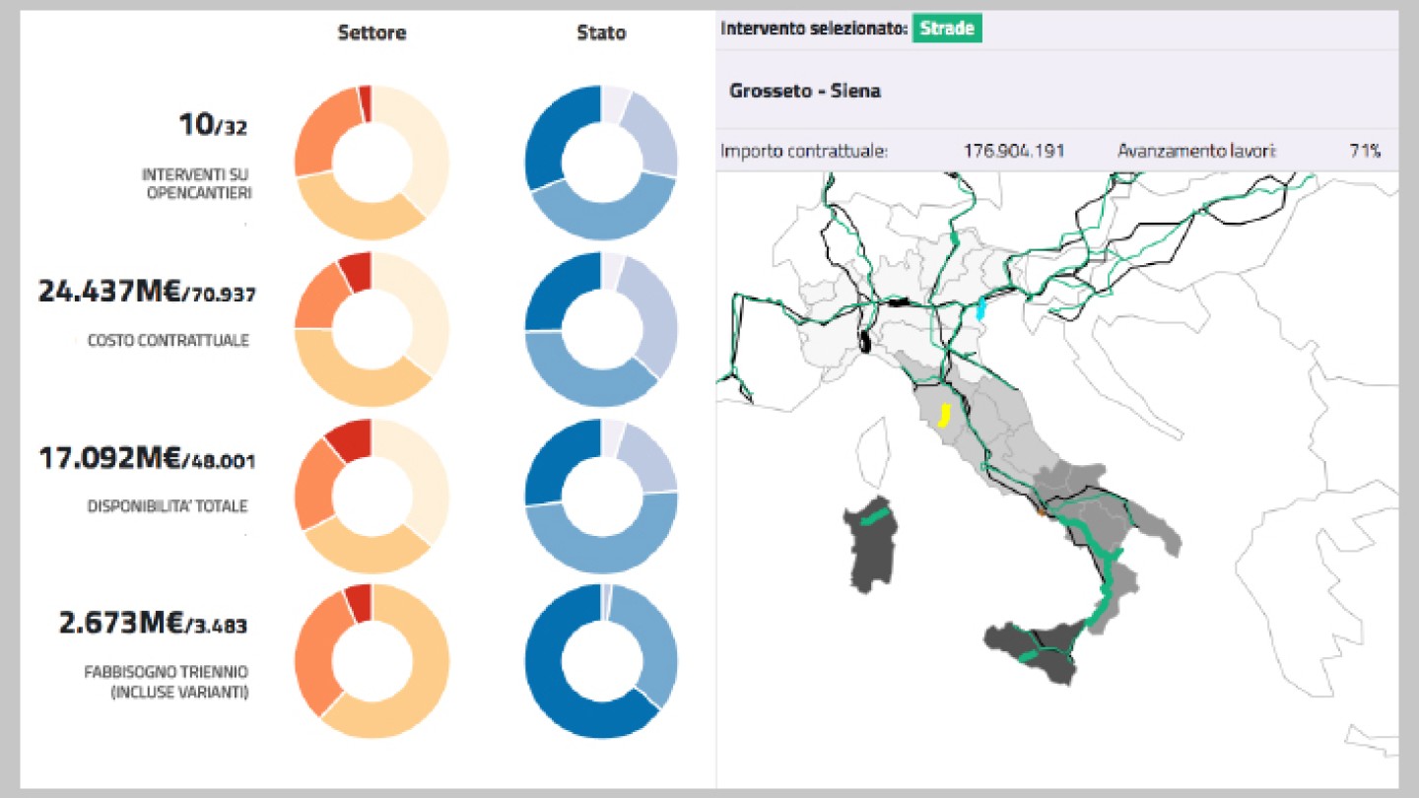Click the orange marker near the Campania coast
Image resolution: width=1419 pixels, height=798 pixels.
(1039, 510)
